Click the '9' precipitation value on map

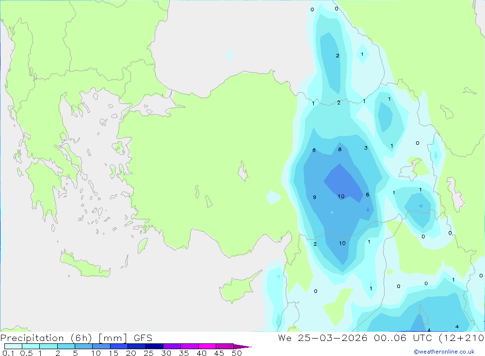click(x=314, y=197)
